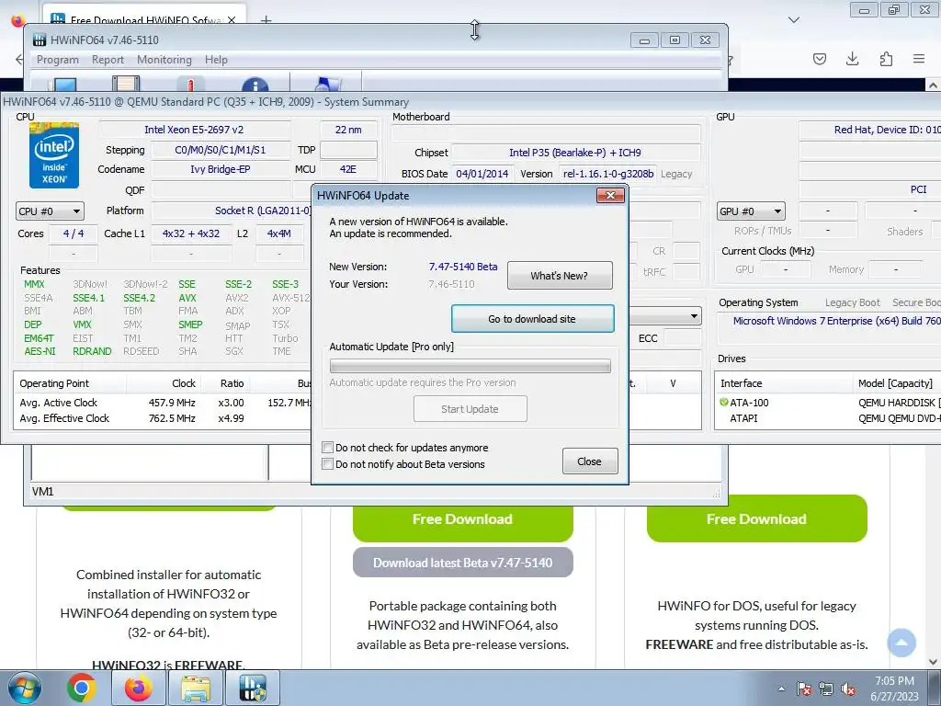Screen dimensions: 941x706
Task: Switch to Firefox in the taskbar
Action: click(139, 688)
